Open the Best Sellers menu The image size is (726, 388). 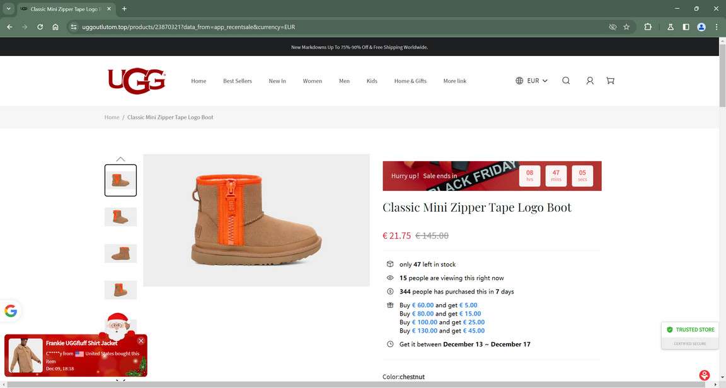[238, 81]
